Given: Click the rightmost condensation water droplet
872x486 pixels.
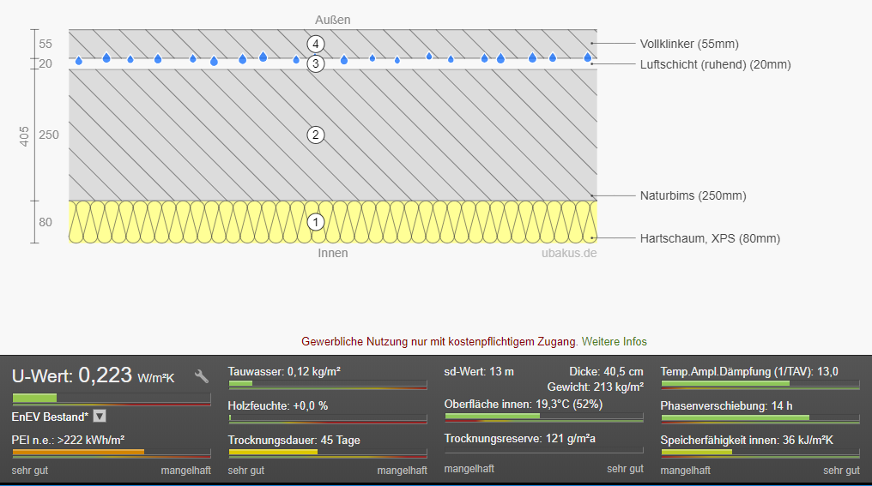Looking at the screenshot, I should tap(588, 57).
